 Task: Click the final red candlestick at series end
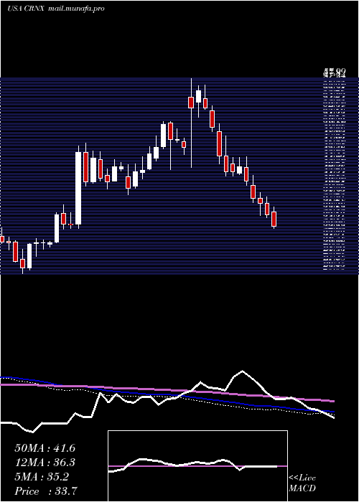(x=274, y=219)
